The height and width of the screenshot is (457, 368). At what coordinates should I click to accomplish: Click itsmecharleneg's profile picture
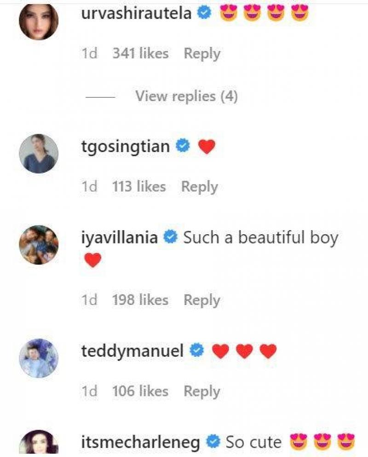[39, 442]
